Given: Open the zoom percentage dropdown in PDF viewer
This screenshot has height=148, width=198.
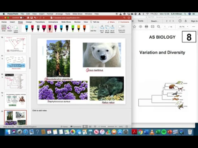Looking at the screenshot, I should pyautogui.click(x=188, y=27).
